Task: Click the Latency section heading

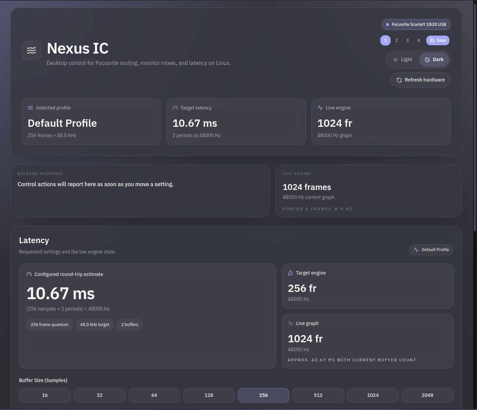Action: [x=34, y=240]
